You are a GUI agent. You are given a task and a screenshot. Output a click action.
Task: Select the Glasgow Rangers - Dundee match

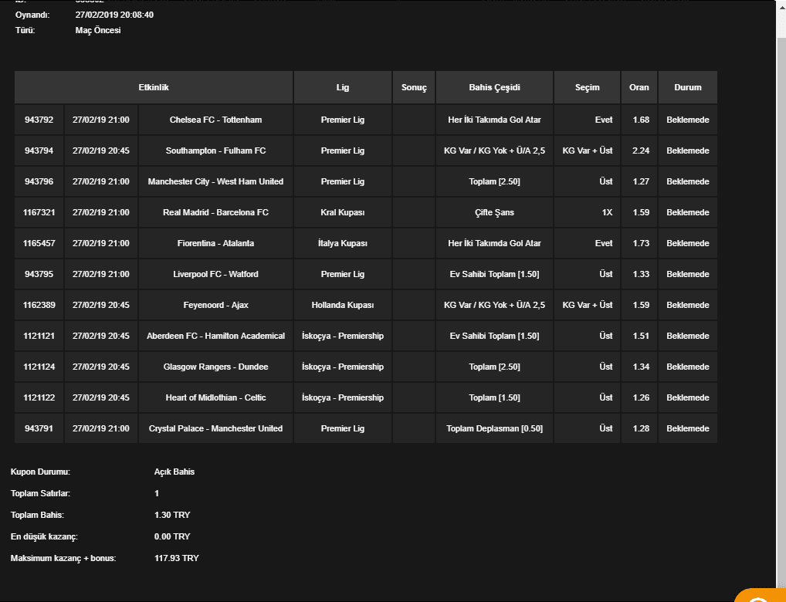tap(215, 367)
